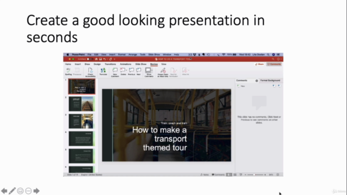Click the Spotlight magnifier in macOS menu bar

pos(268,54)
